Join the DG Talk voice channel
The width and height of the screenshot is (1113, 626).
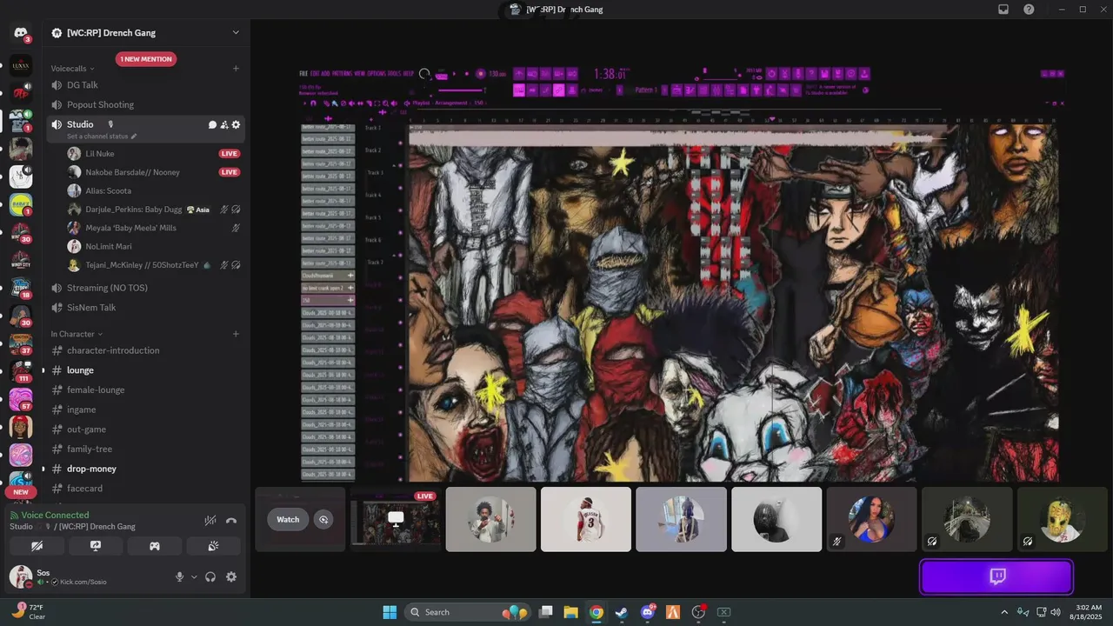(x=145, y=85)
